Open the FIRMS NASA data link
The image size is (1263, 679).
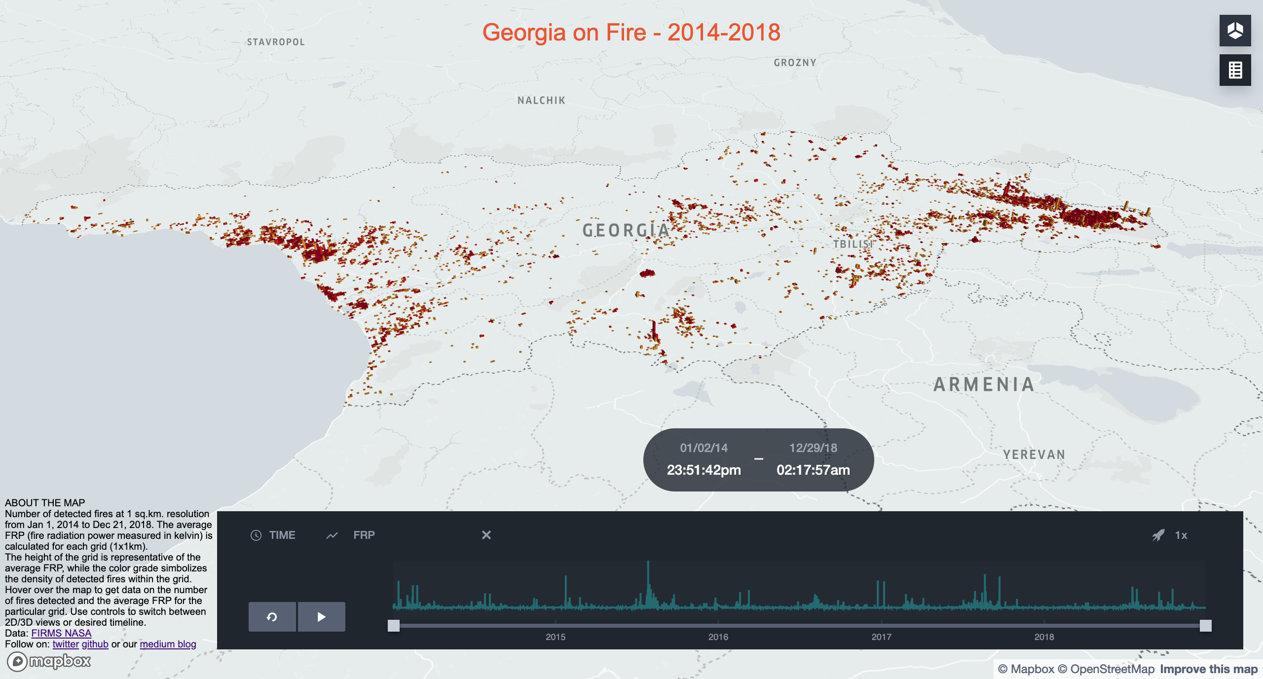pyautogui.click(x=61, y=633)
